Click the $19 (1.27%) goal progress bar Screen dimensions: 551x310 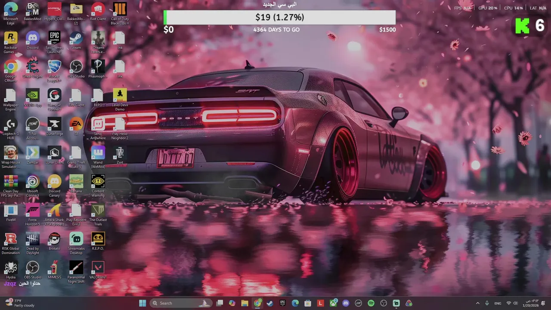coord(279,17)
